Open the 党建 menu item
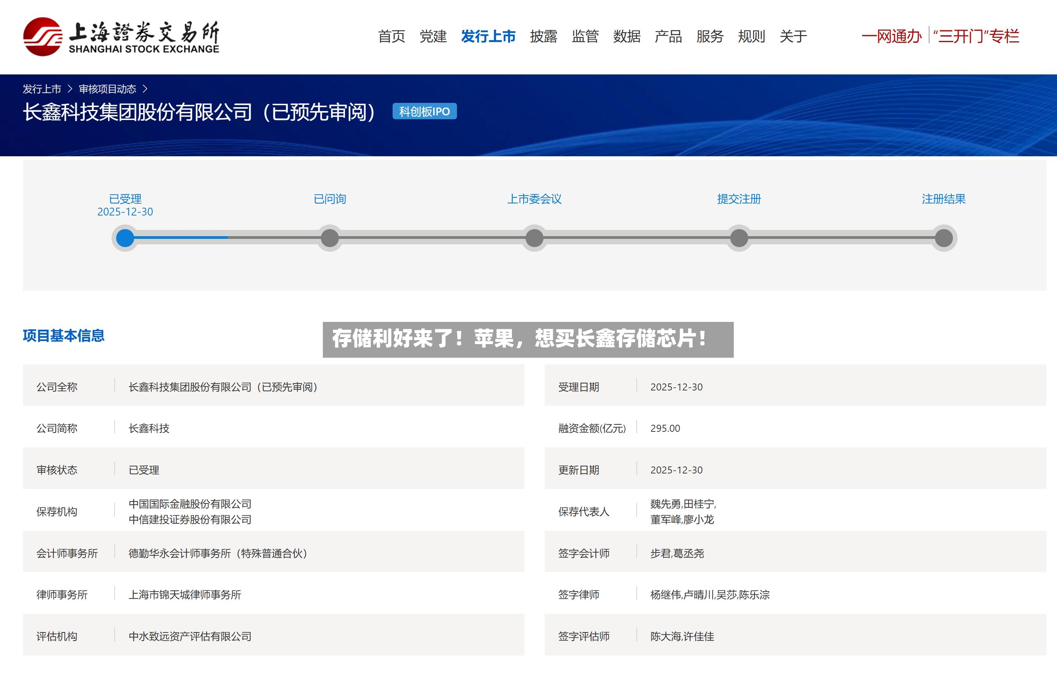The image size is (1057, 680). (433, 36)
